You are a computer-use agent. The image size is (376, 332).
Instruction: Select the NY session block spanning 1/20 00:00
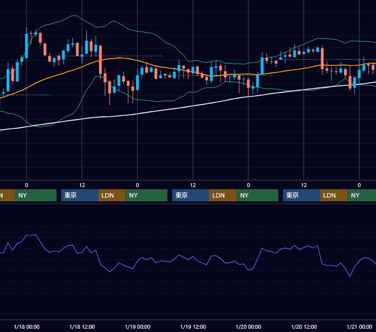[258, 195]
